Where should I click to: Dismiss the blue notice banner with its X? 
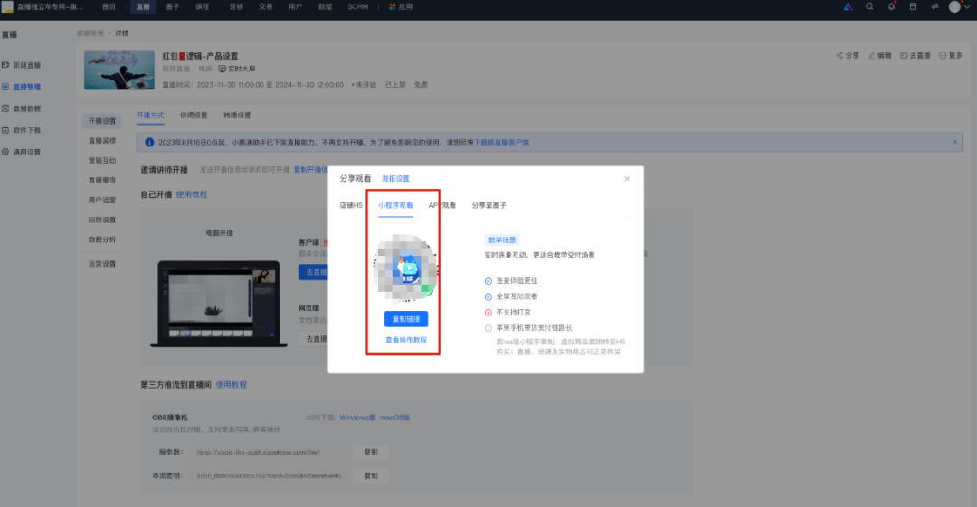(954, 142)
